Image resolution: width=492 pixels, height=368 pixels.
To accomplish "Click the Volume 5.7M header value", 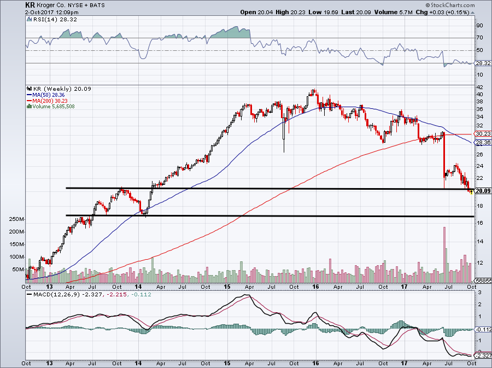I will click(394, 12).
